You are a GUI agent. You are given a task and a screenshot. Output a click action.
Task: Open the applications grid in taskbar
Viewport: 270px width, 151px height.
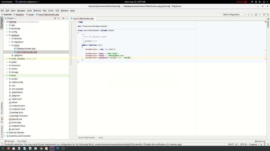pos(3,148)
